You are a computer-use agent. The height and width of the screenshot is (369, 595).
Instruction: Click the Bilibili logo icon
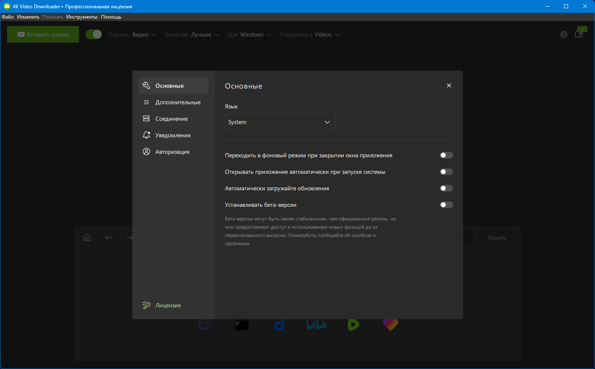(316, 325)
